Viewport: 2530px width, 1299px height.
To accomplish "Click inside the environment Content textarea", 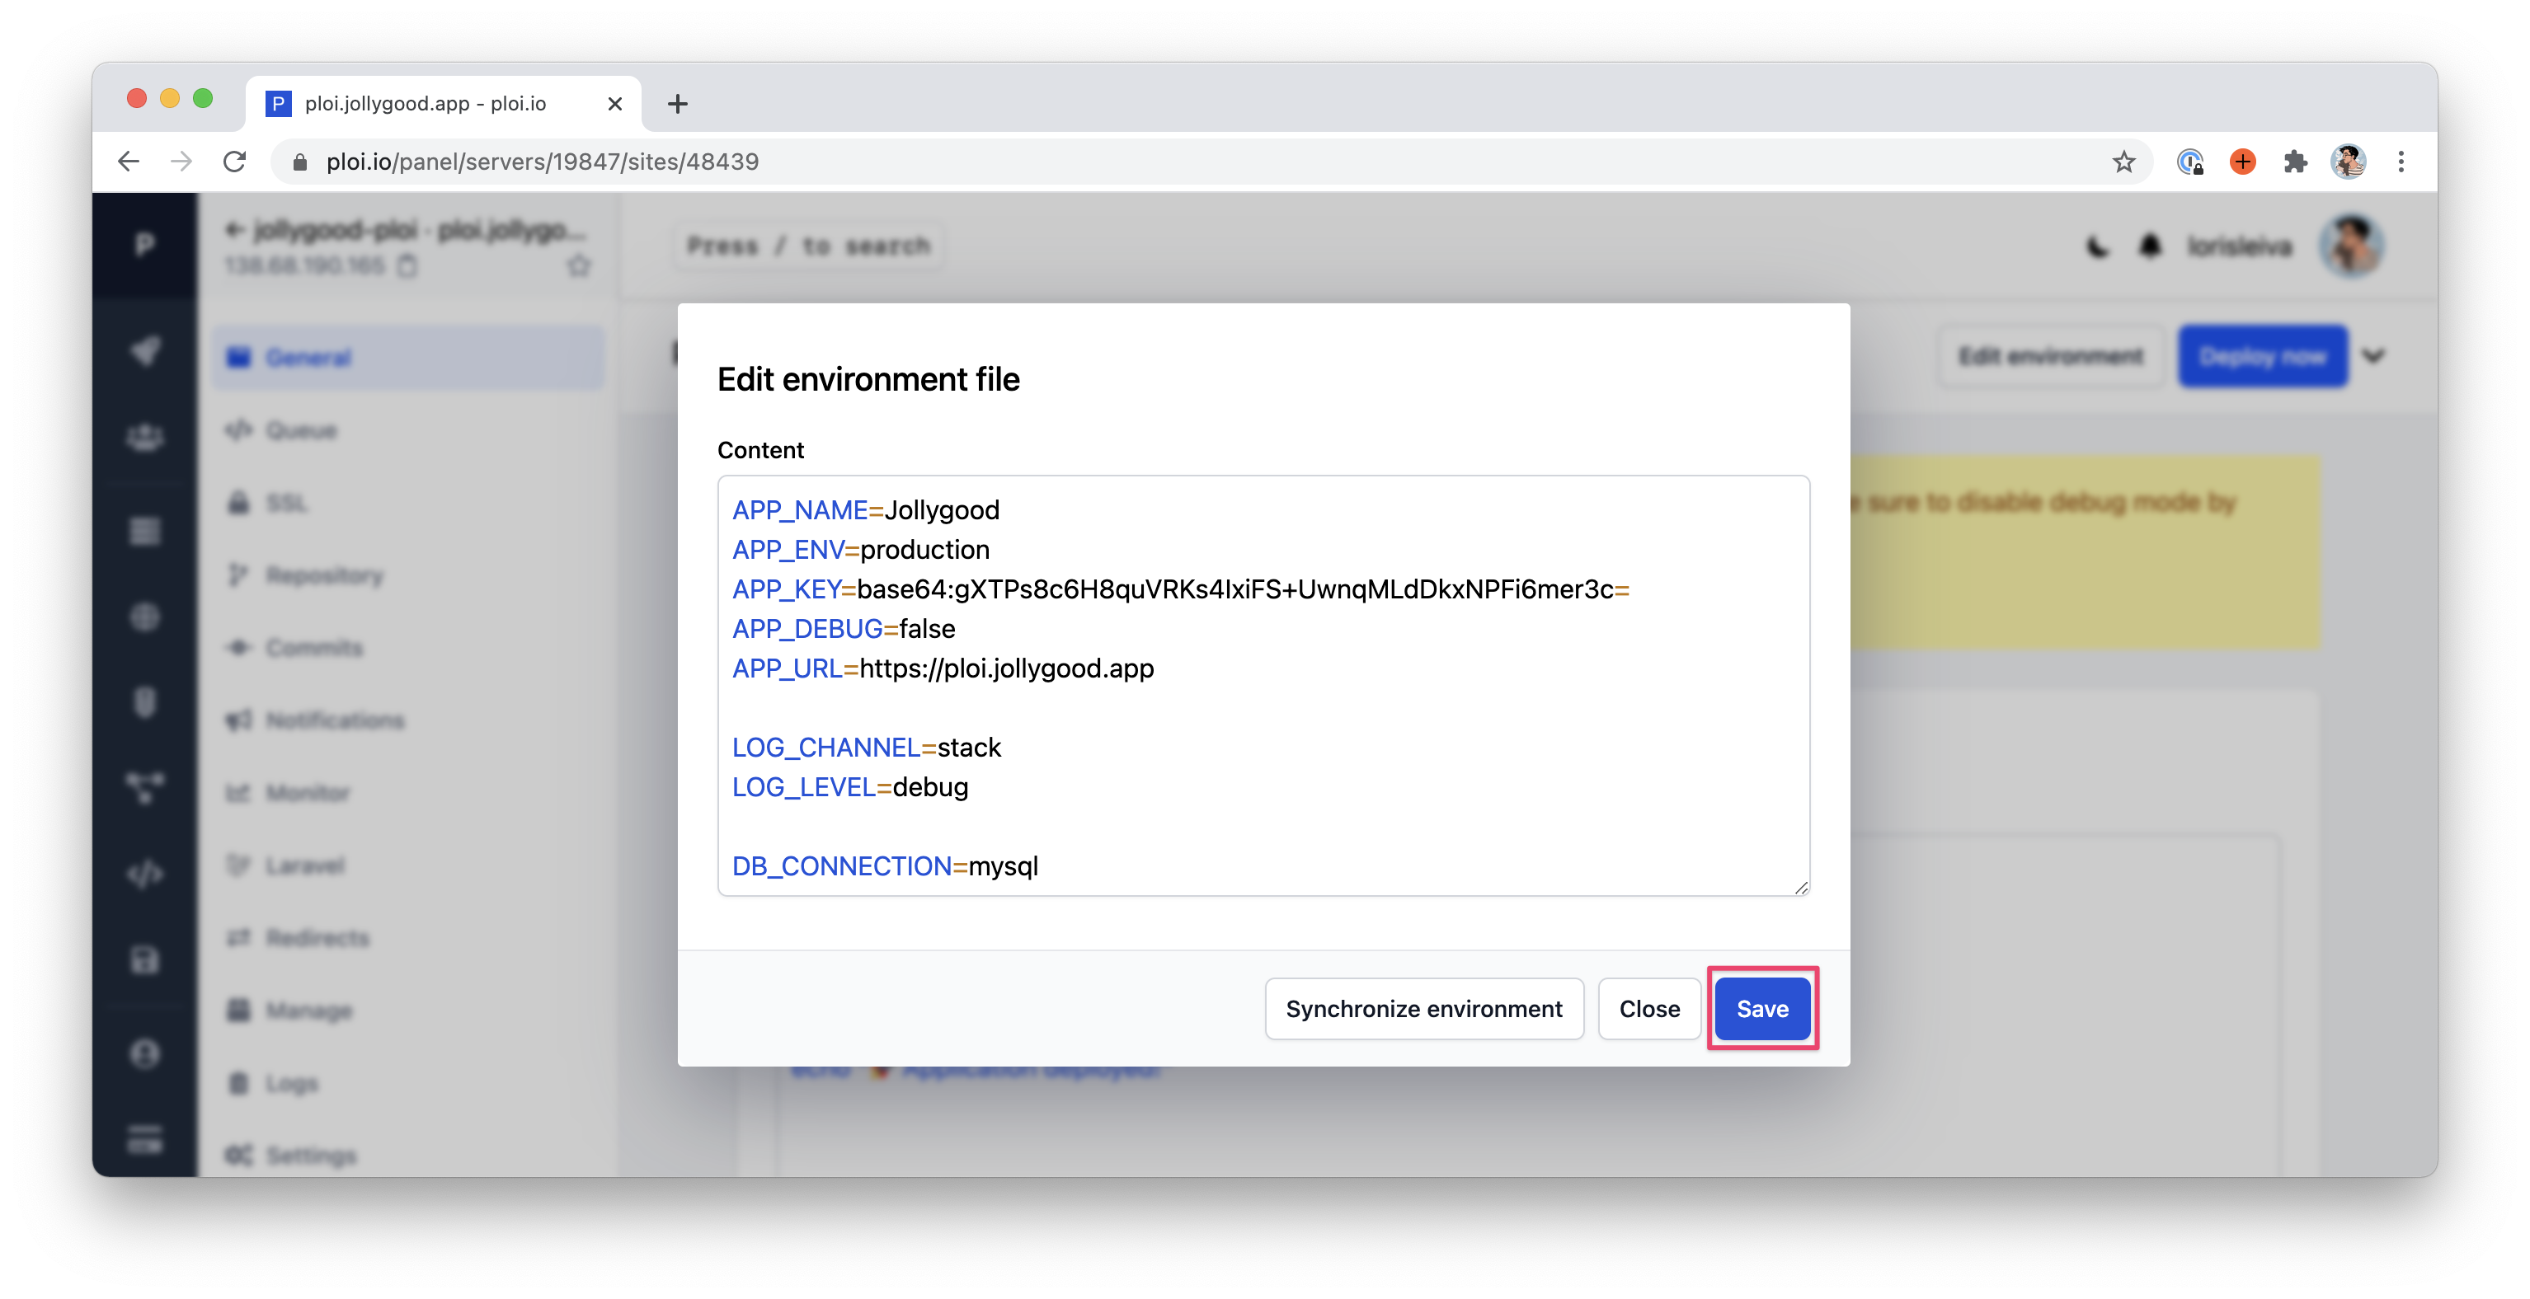I will (x=1263, y=685).
